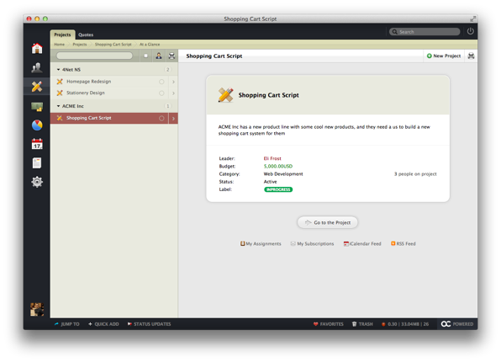Open the My Assignments link
Viewport: 501px width, 362px height.
261,243
